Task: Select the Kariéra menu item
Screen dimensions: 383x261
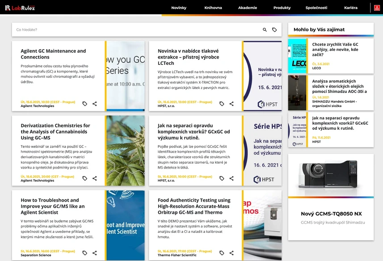Action: 351,8
